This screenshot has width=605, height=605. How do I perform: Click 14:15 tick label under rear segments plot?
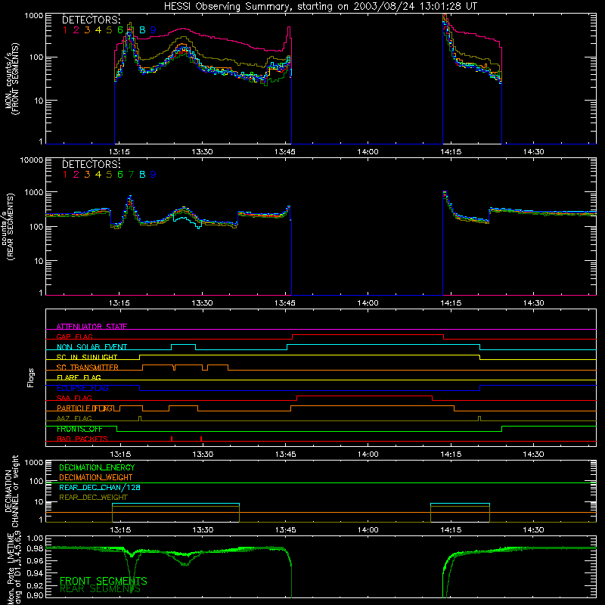(x=451, y=303)
